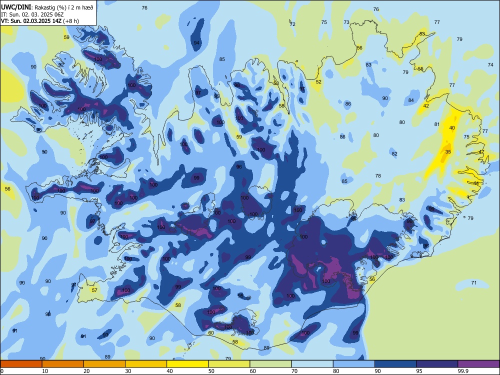Viewport: 500px width, 375px height.
Task: Click the 'UWC/DINI' map title text
Action: coord(16,7)
